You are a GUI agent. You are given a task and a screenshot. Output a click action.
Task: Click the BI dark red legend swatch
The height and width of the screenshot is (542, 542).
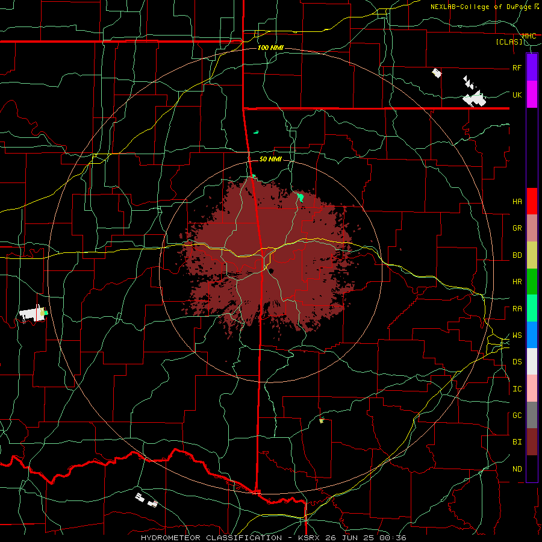[532, 442]
